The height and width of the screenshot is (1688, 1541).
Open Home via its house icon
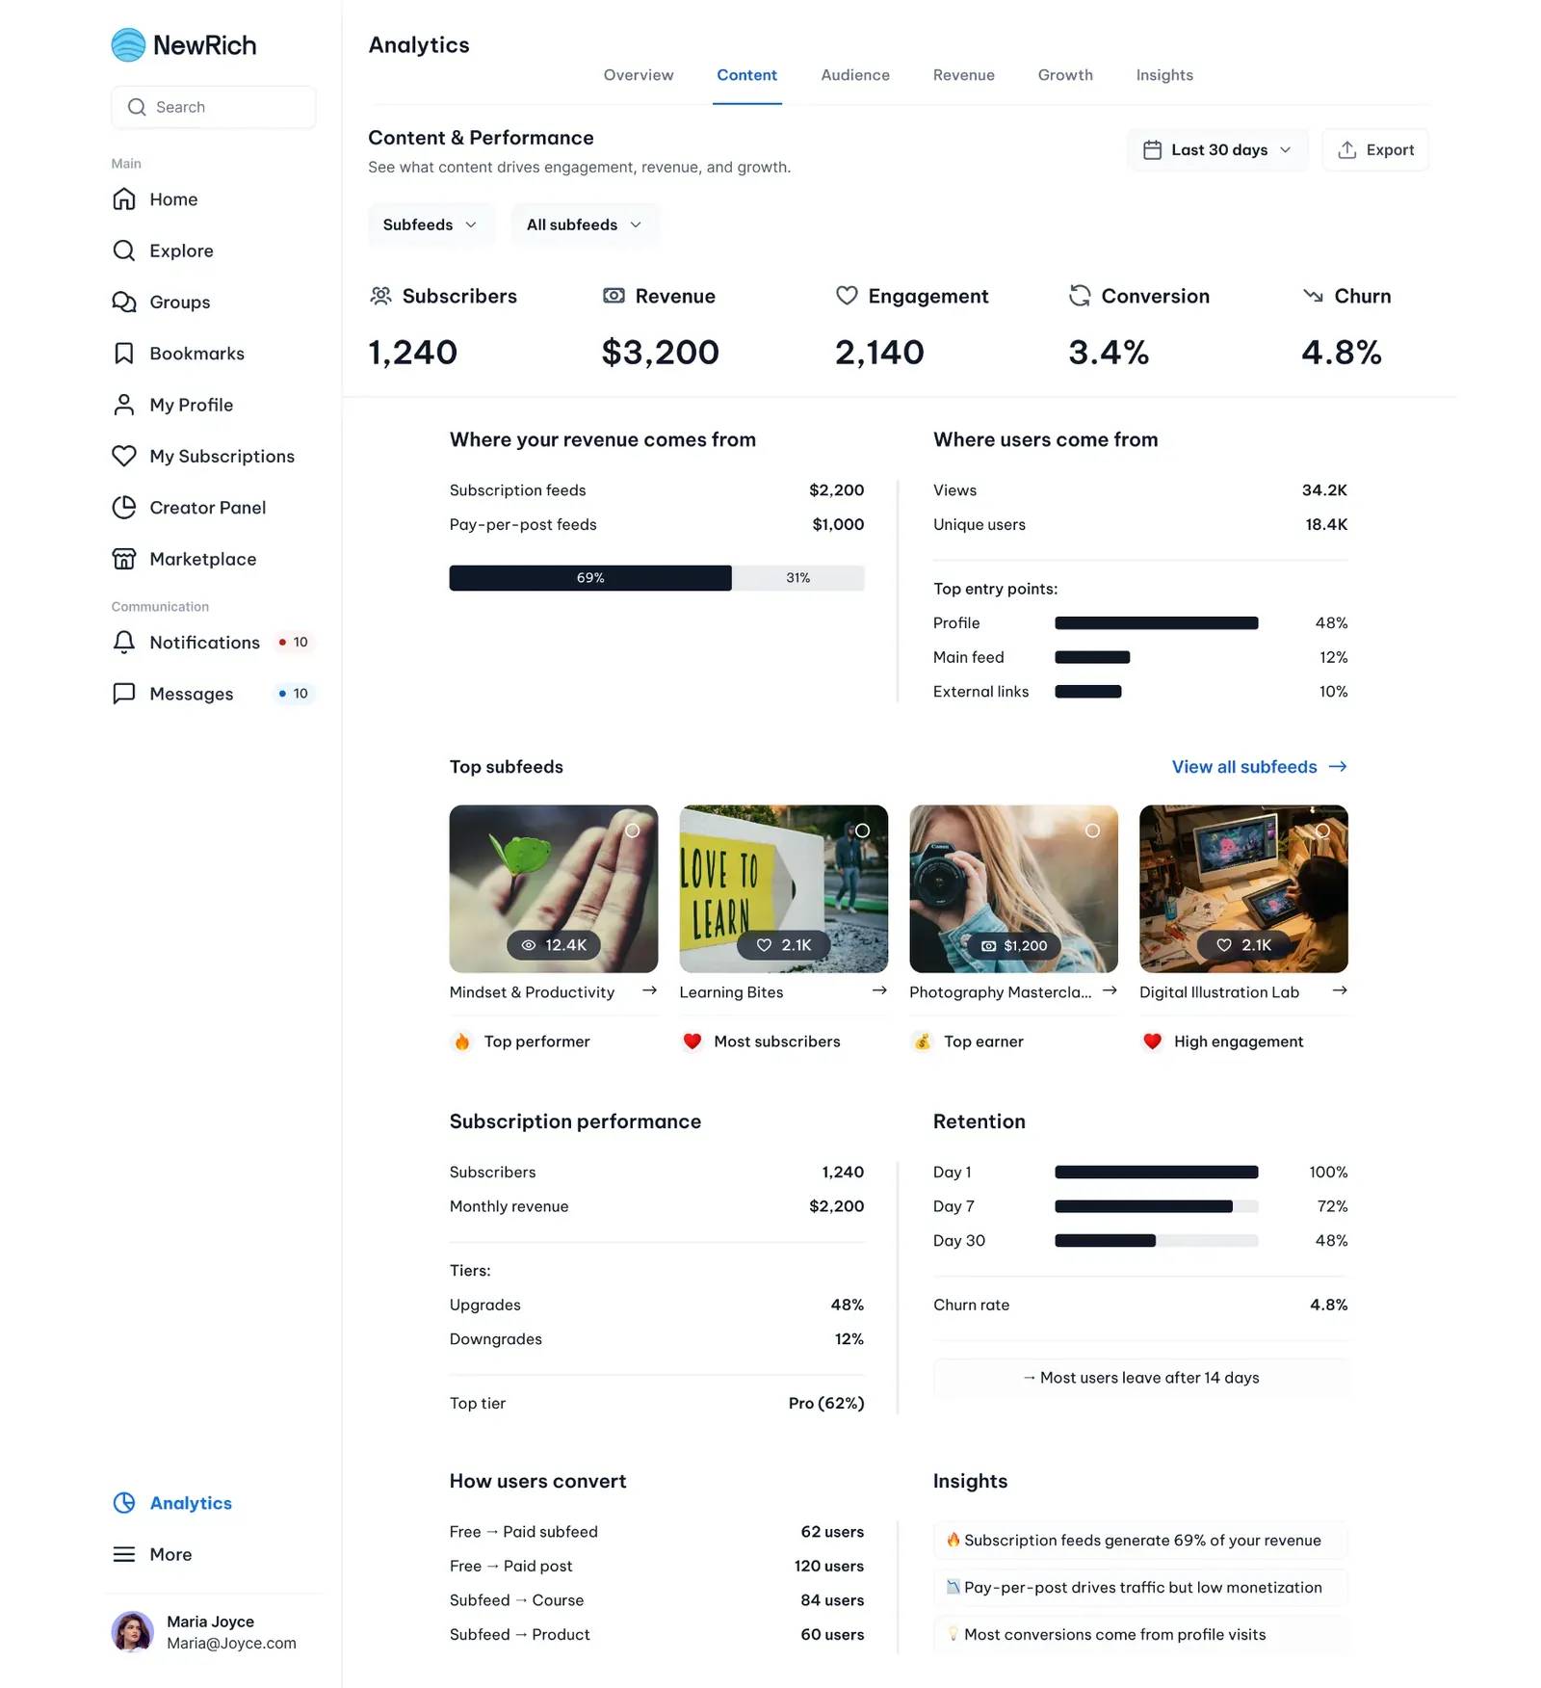click(x=124, y=199)
